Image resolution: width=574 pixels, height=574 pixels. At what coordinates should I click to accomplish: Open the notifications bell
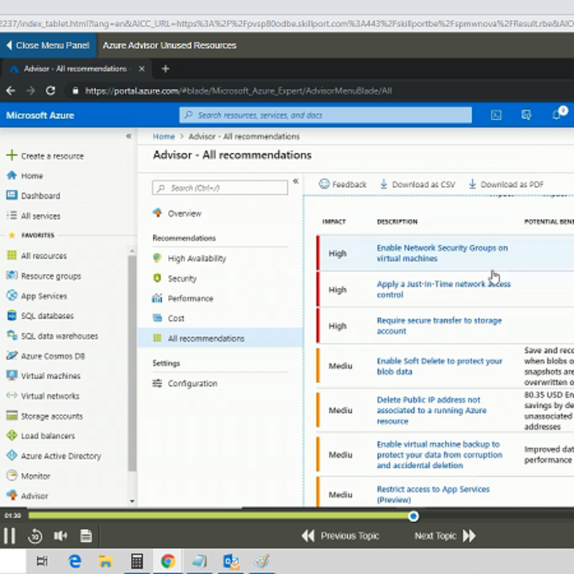point(557,115)
